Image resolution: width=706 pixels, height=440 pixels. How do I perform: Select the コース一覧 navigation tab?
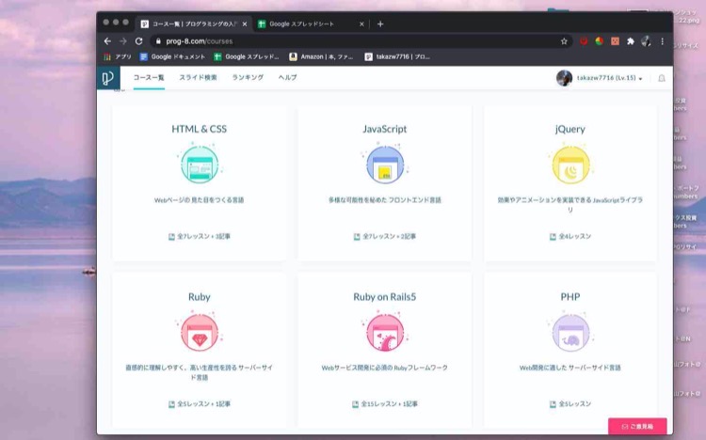click(149, 77)
